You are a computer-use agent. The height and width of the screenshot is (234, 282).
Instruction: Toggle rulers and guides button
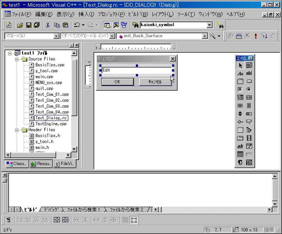tap(134, 220)
